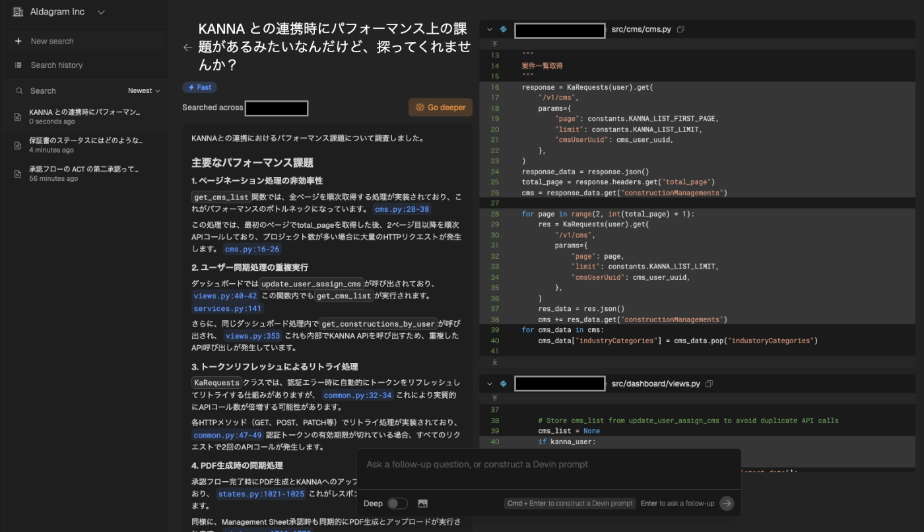Image resolution: width=924 pixels, height=532 pixels.
Task: Collapse the src/cms/cms.py code panel
Action: click(490, 30)
